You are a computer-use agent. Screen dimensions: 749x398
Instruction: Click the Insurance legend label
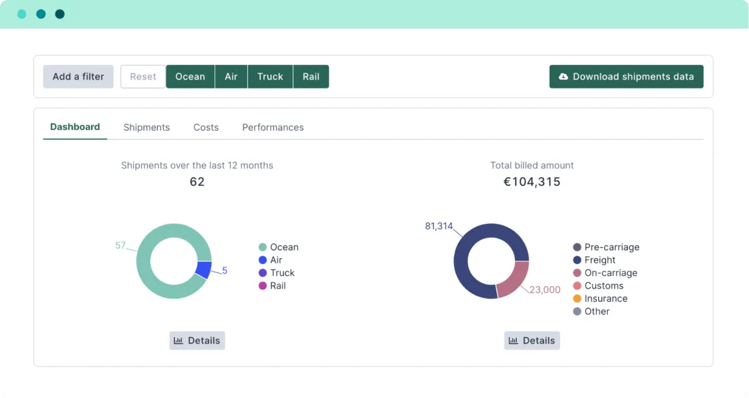point(606,298)
